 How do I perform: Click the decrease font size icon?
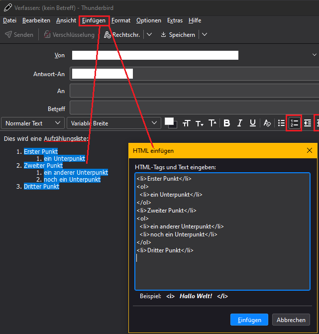[x=199, y=123]
